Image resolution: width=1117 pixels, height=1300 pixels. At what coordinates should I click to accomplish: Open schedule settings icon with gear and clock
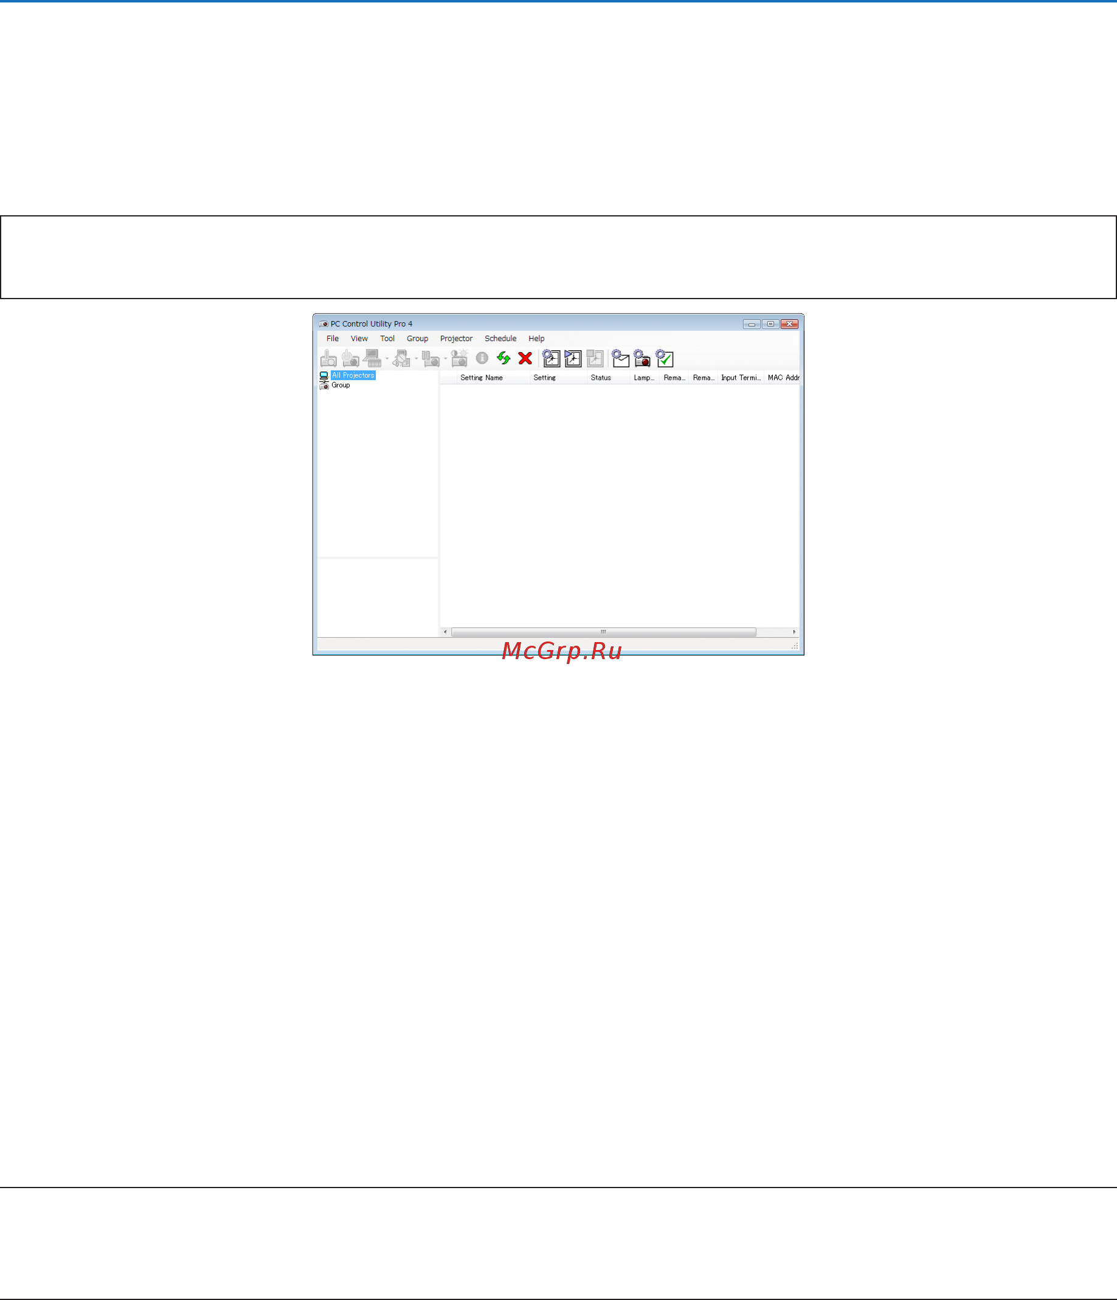[x=551, y=358]
